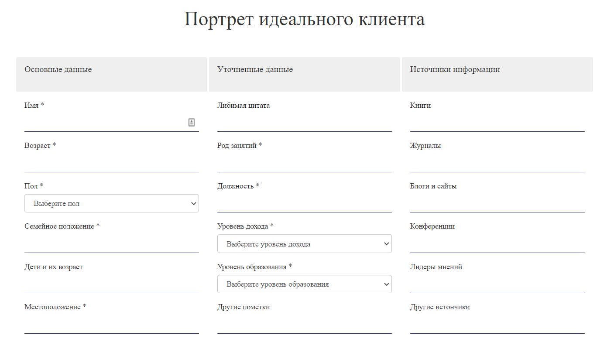Click the Имя input field
The image size is (614, 349).
tap(105, 123)
